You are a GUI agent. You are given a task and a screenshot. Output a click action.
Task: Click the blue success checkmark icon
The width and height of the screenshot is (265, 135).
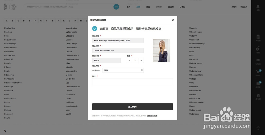point(95,29)
